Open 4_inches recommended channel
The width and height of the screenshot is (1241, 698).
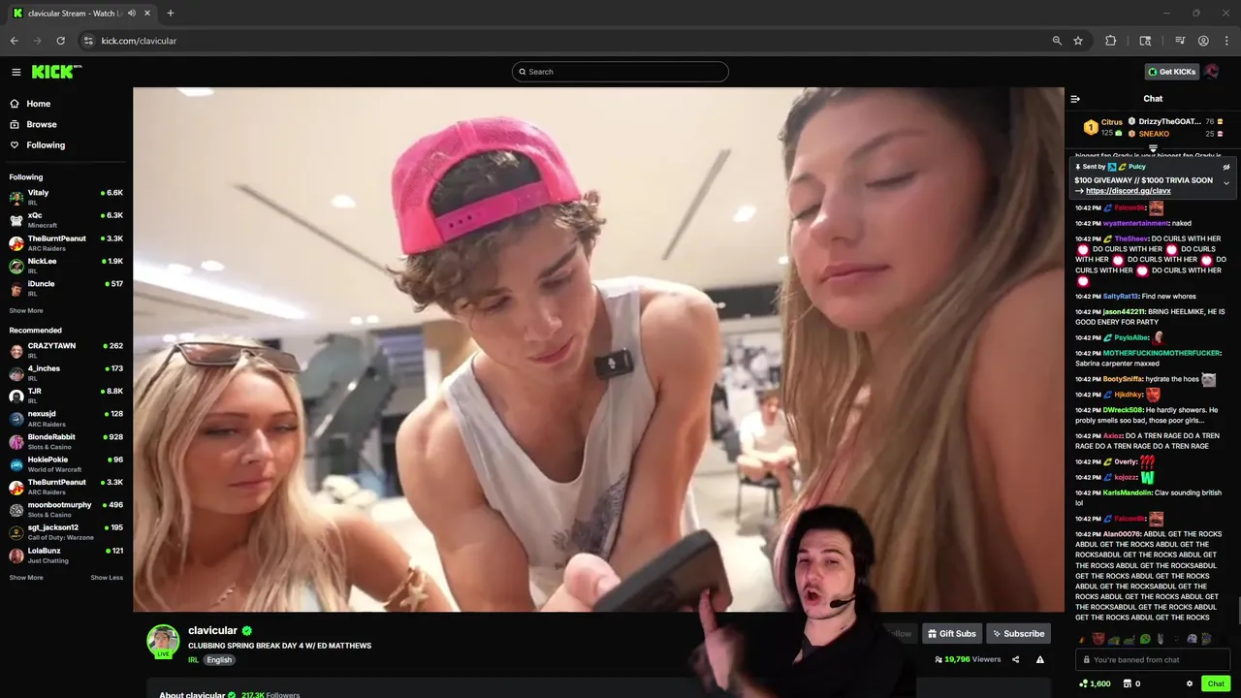tap(66, 373)
